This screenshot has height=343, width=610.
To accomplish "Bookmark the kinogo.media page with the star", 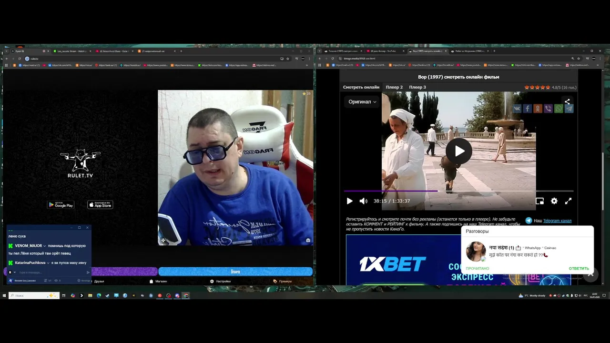I will tap(579, 59).
